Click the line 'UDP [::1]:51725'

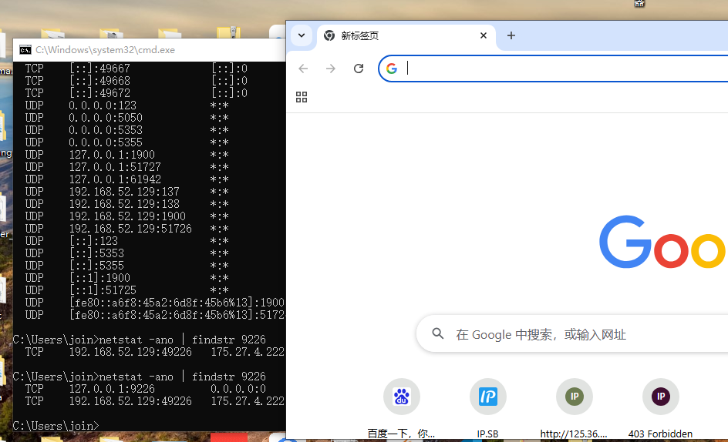126,290
